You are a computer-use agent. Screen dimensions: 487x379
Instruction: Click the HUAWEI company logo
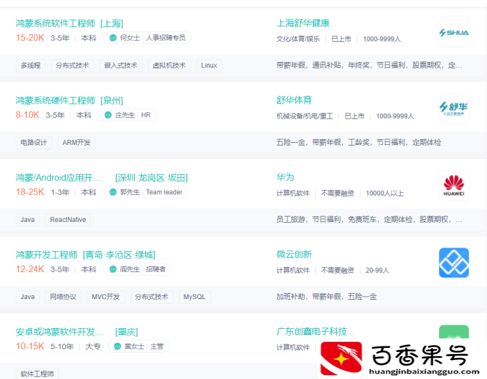[454, 185]
